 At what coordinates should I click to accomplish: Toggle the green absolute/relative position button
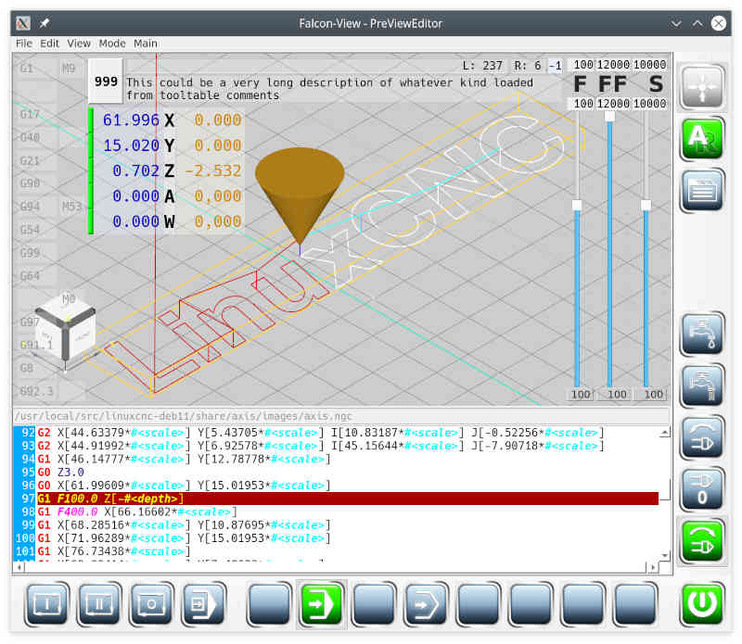[702, 139]
